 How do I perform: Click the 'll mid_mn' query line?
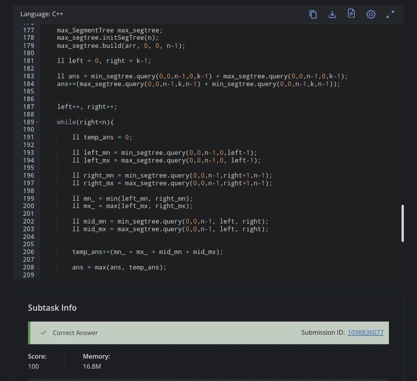[170, 221]
